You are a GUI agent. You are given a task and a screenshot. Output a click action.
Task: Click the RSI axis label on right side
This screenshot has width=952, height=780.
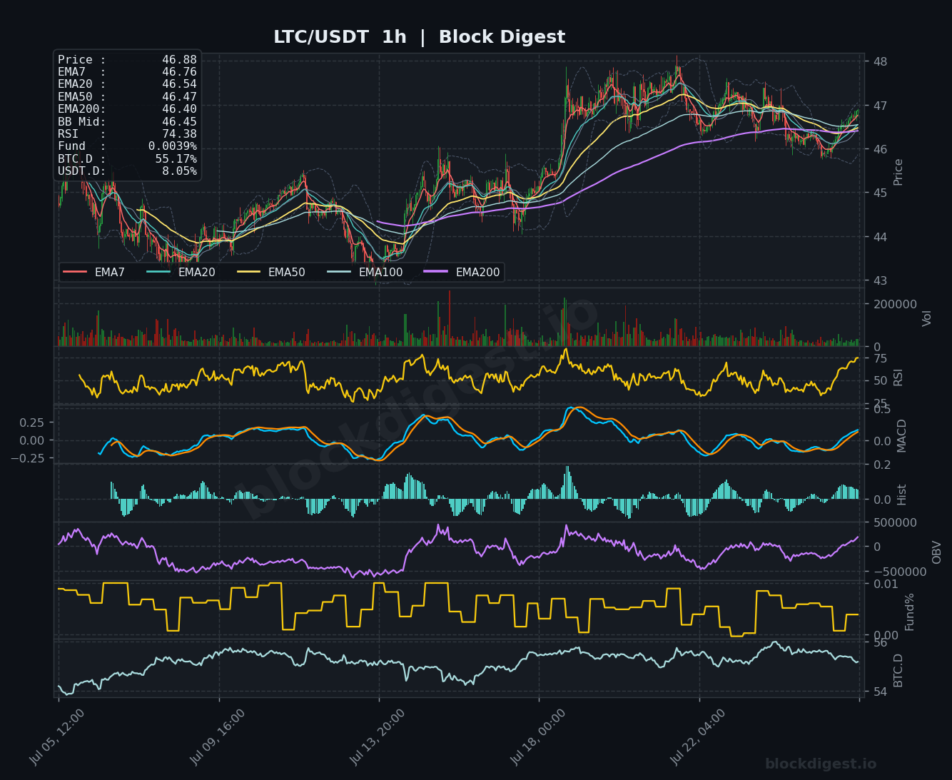pos(898,378)
